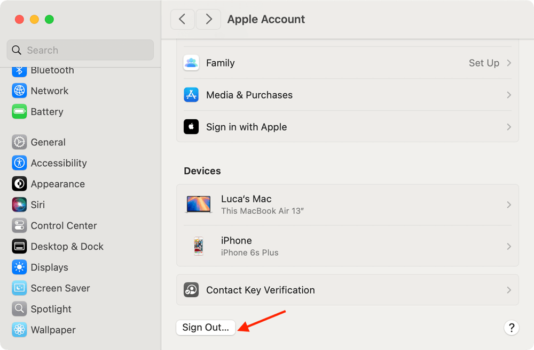Open Network settings via globe icon
The width and height of the screenshot is (534, 350).
19,91
